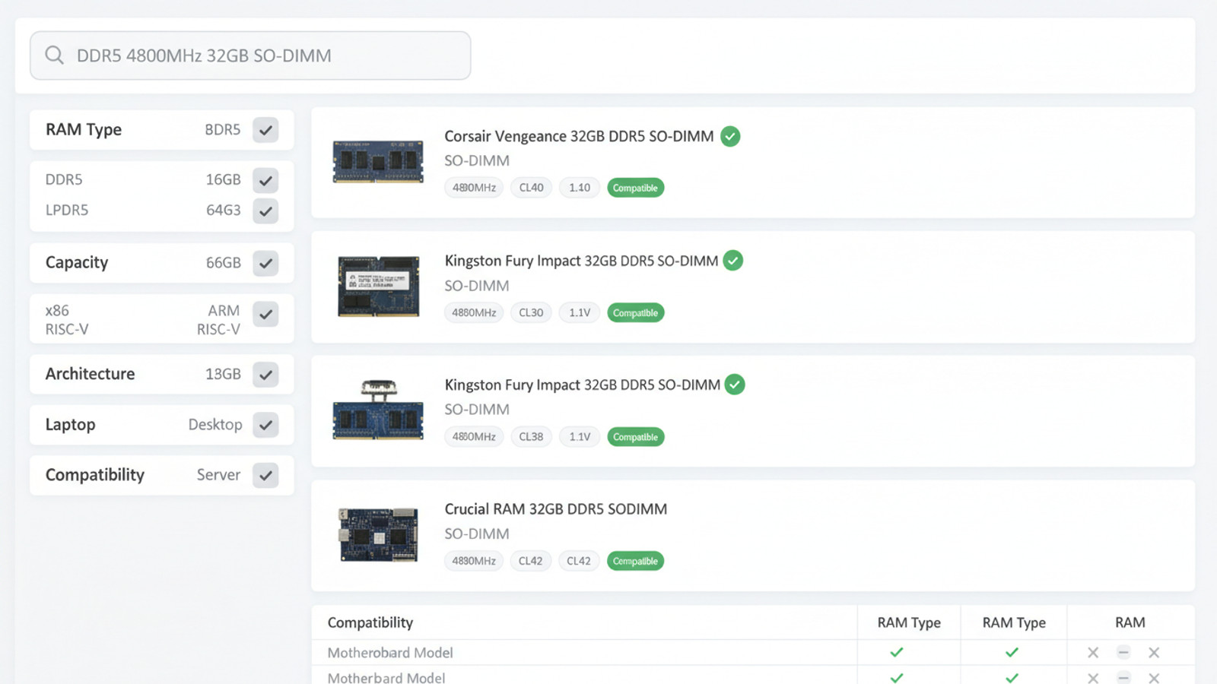Open Corsair Vengeance 32GB DDR5 SO-DIMM title
Screen dimensions: 1217x684
tap(579, 137)
